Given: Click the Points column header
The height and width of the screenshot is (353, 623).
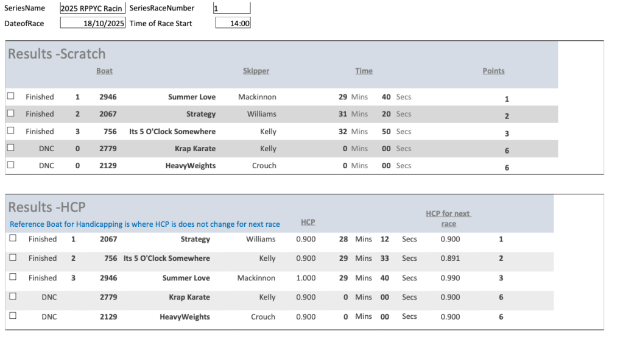Looking at the screenshot, I should (x=493, y=71).
